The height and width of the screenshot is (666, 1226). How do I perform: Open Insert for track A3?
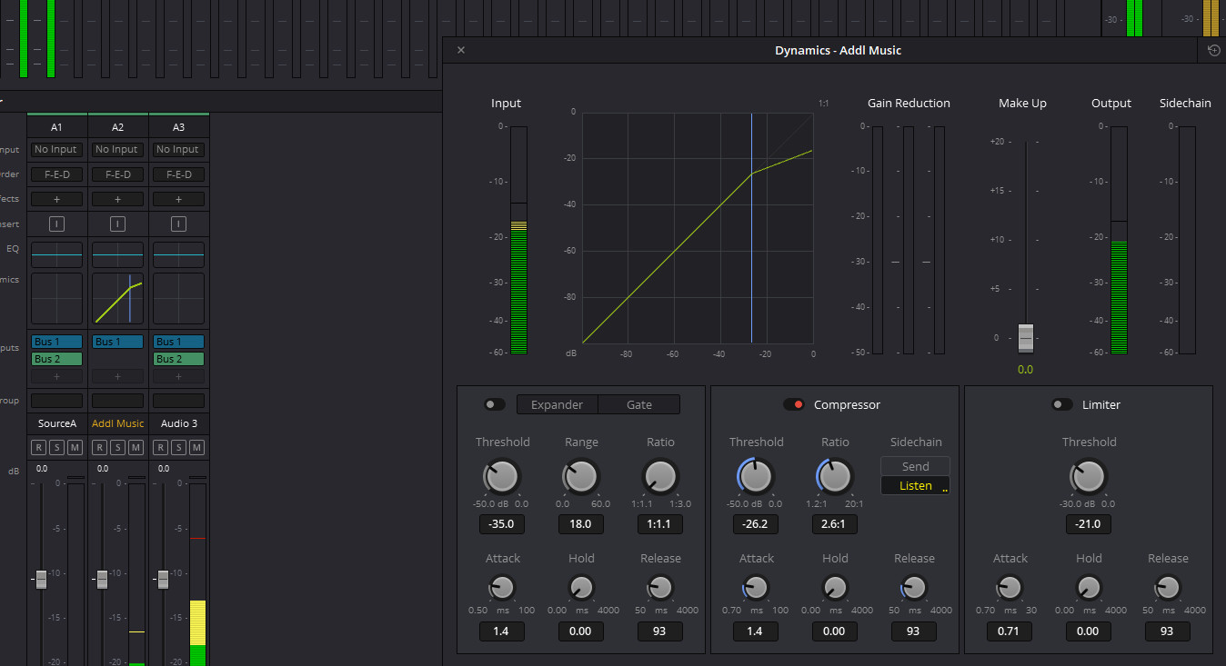pos(178,224)
